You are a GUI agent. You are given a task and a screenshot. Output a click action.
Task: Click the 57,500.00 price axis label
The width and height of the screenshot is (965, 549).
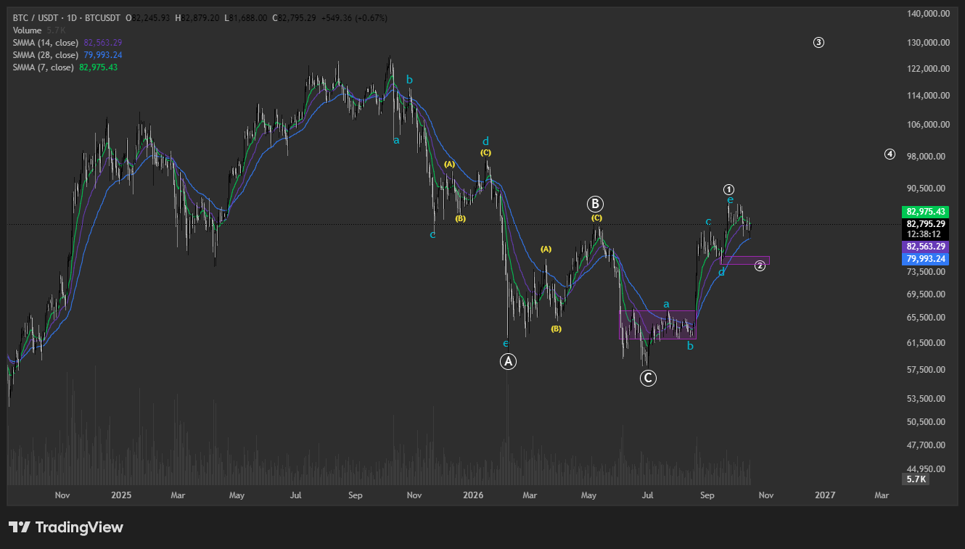[x=927, y=370]
